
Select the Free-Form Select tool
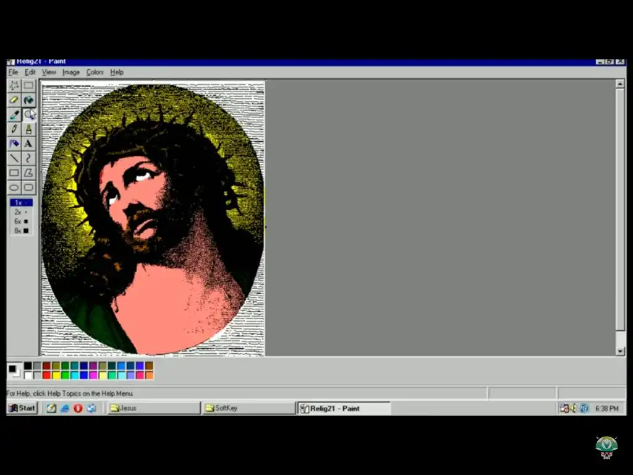[14, 85]
